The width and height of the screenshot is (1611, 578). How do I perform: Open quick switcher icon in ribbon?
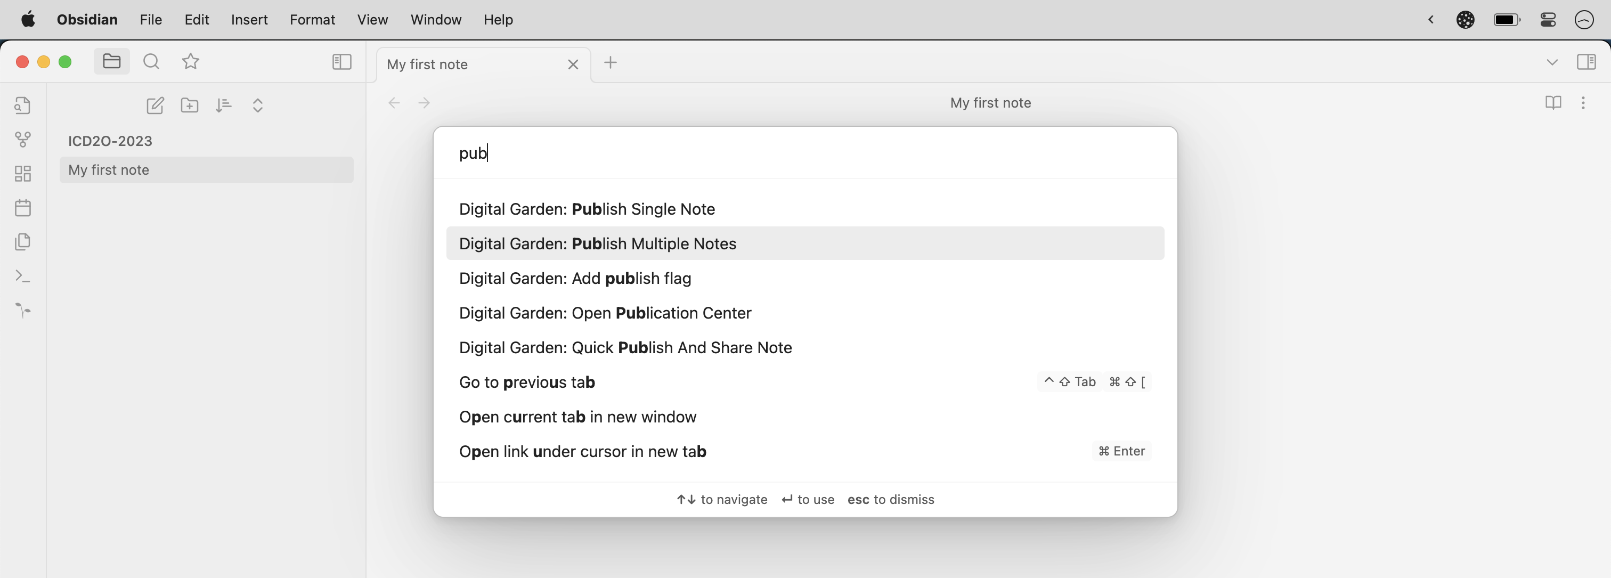coord(22,105)
